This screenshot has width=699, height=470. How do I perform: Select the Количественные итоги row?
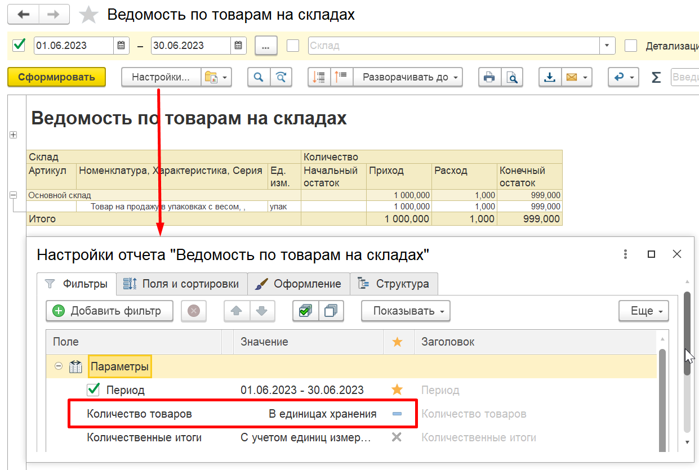click(351, 437)
